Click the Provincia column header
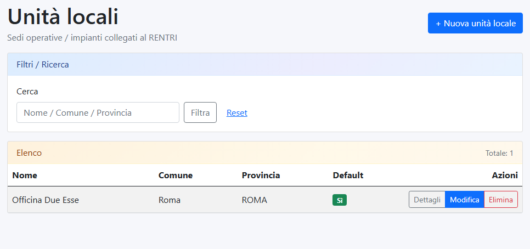 261,176
